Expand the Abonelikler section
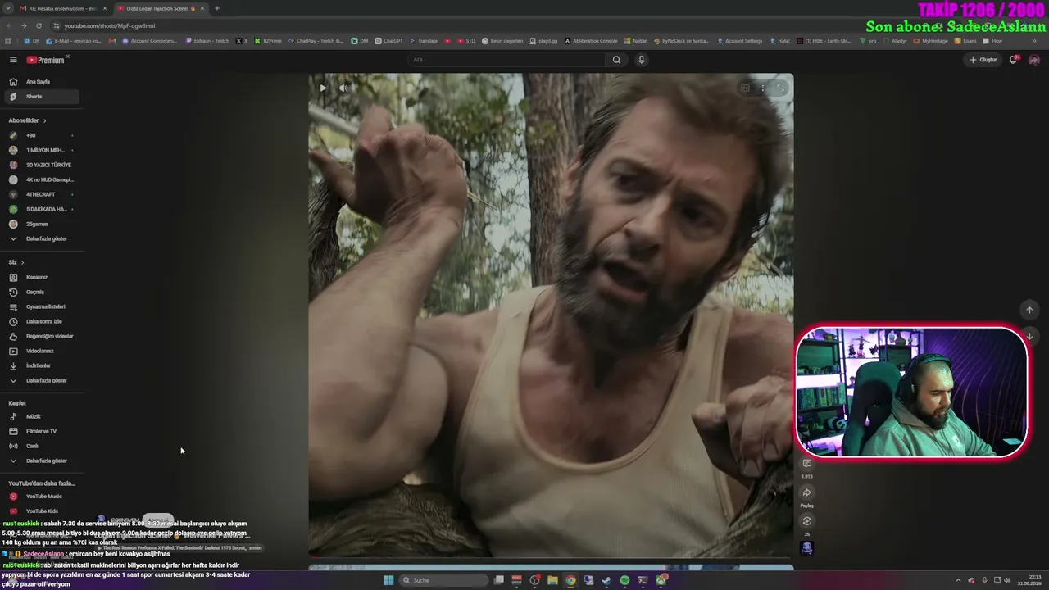The width and height of the screenshot is (1049, 590). 27,120
